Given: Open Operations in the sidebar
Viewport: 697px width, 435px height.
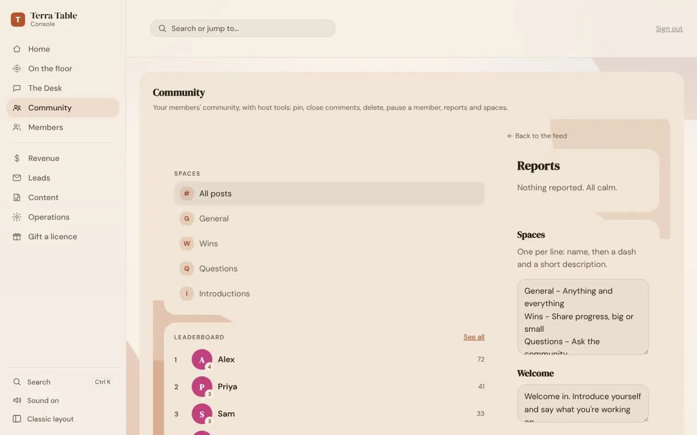Looking at the screenshot, I should tap(63, 217).
